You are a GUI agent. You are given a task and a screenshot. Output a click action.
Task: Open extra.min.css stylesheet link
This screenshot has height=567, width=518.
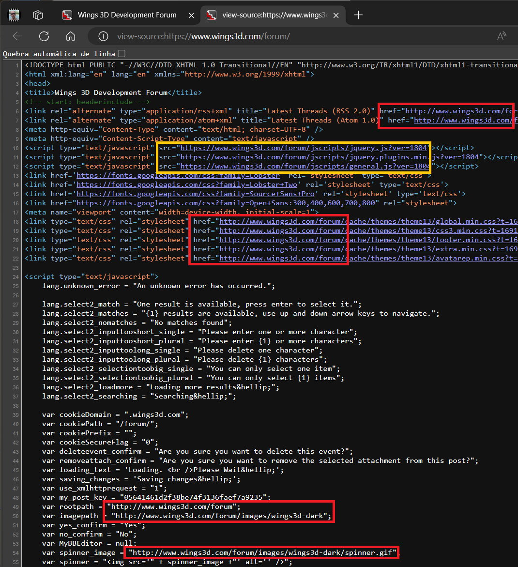click(x=368, y=249)
